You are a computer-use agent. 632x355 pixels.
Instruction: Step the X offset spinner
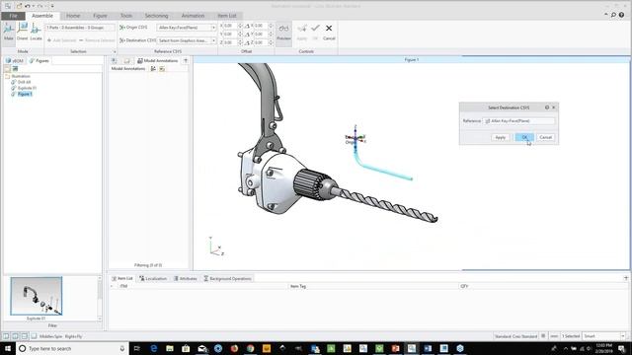[240, 26]
